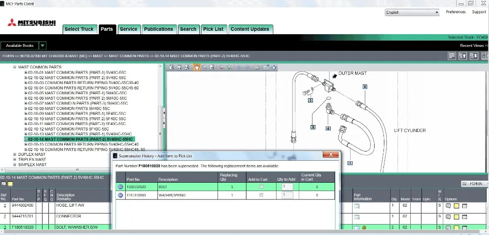The image size is (489, 235).
Task: Click the yellow note swatch in HOSE row
Action: click(x=457, y=206)
